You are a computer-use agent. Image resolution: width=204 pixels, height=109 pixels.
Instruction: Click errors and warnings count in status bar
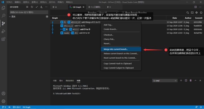tap(17, 107)
